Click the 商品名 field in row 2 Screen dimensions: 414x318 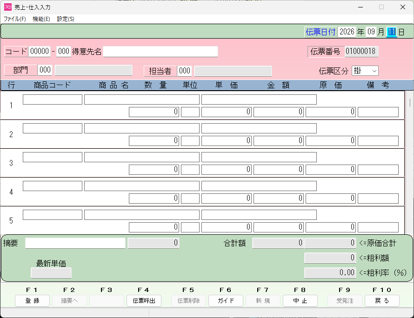(x=142, y=128)
